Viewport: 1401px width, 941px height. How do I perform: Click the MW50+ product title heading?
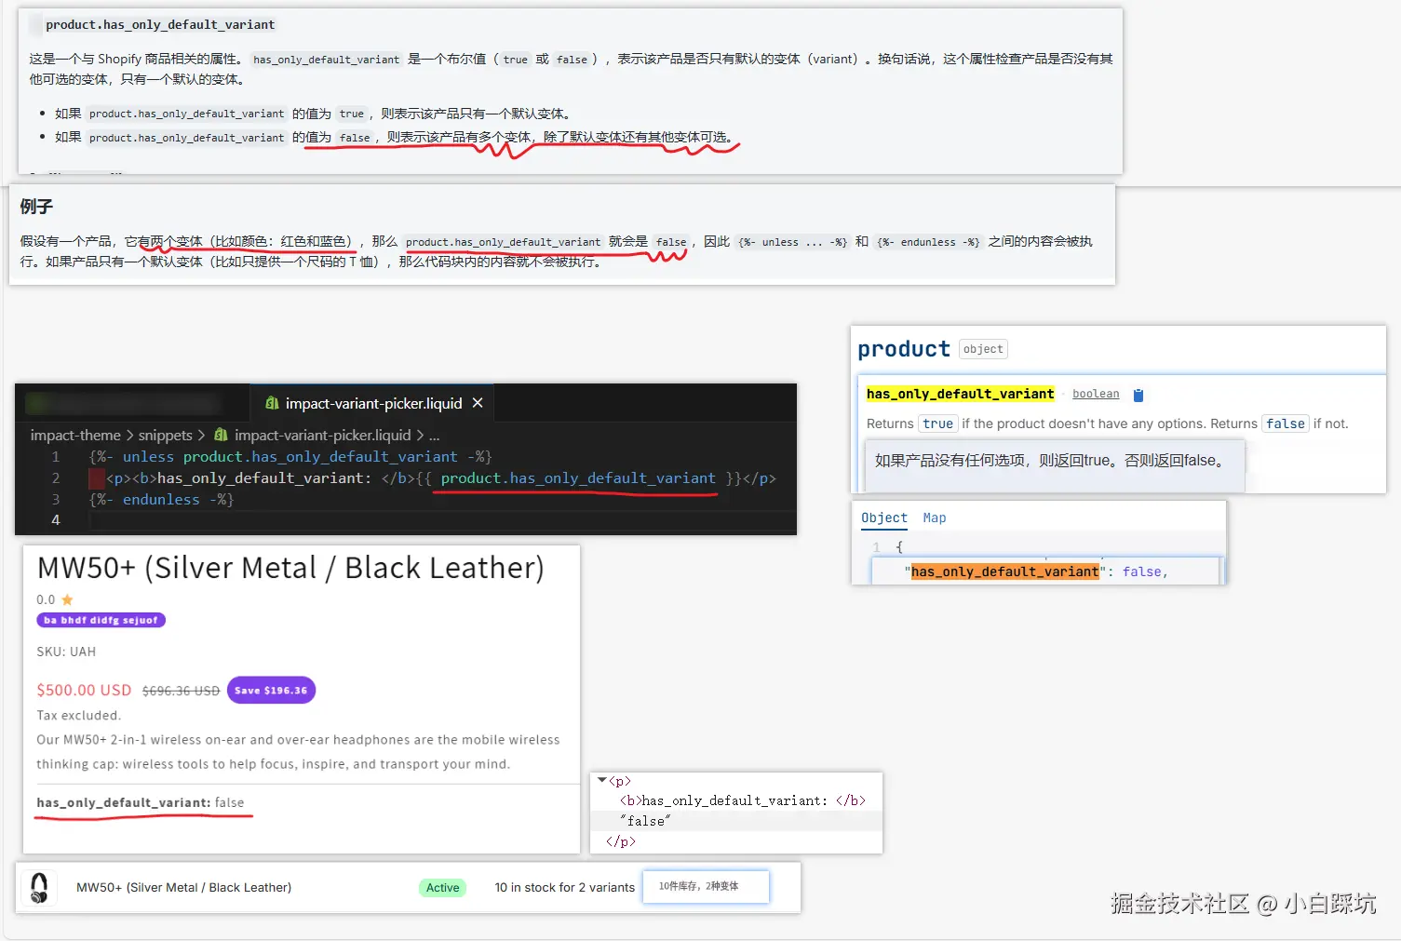[290, 568]
